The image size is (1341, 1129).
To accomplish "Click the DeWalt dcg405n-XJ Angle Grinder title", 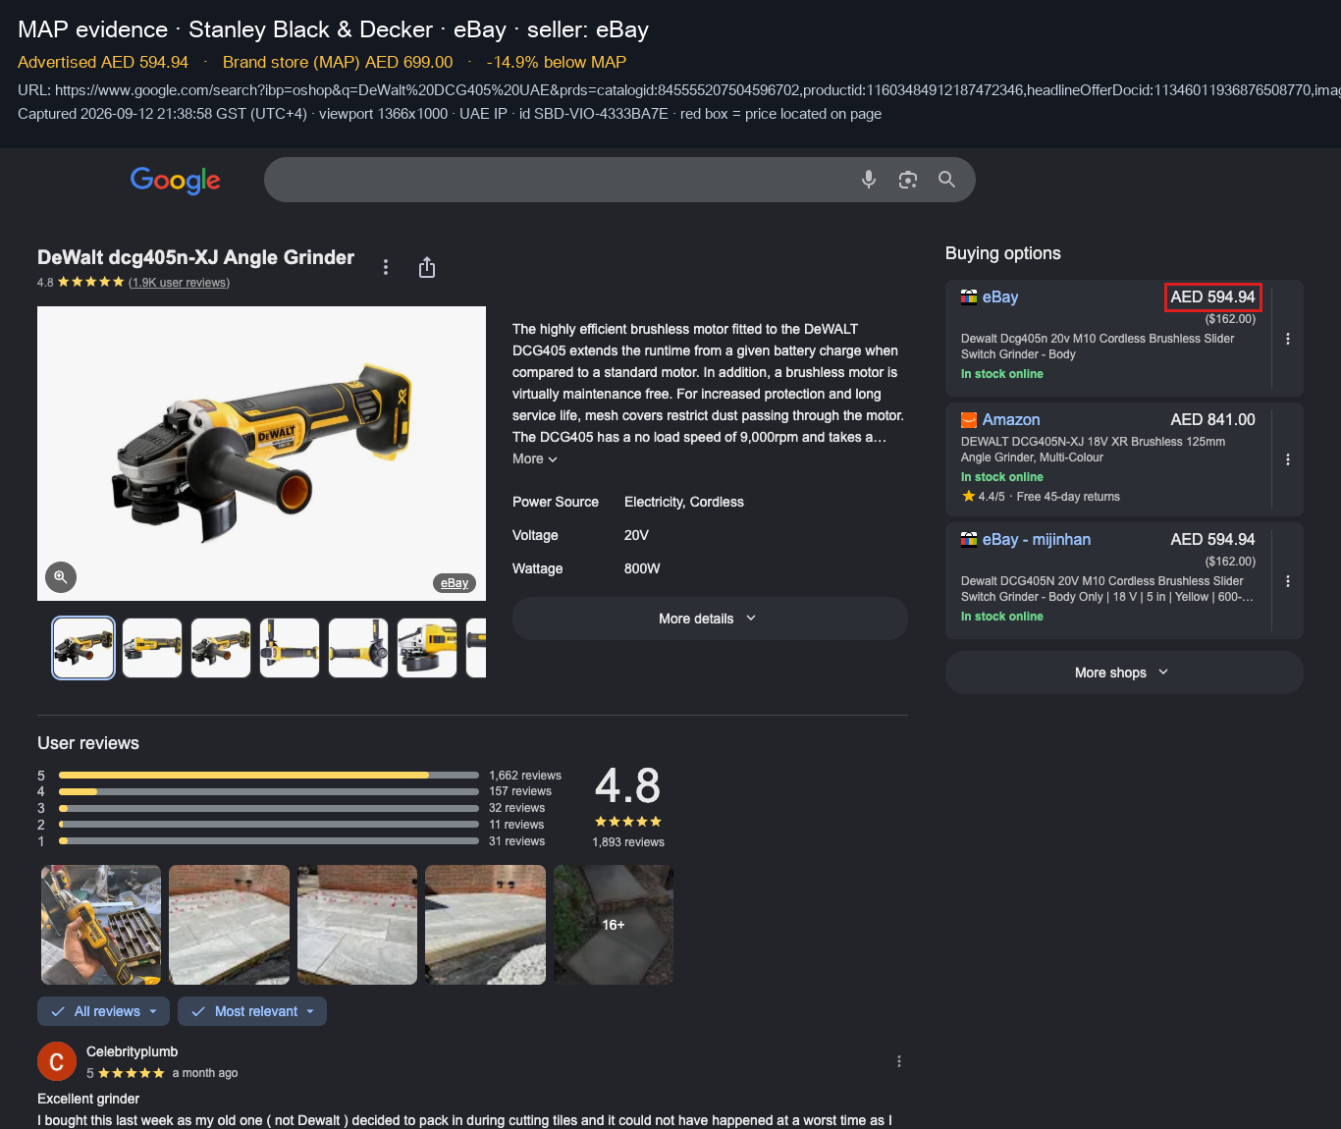I will click(195, 257).
